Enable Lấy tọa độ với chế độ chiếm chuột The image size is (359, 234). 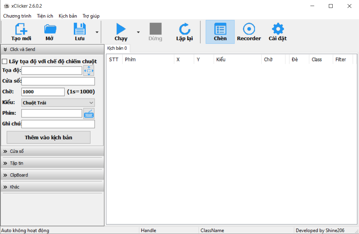click(x=4, y=62)
